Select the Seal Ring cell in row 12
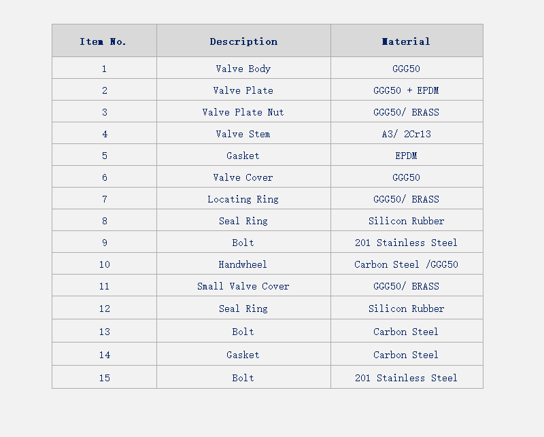This screenshot has height=437, width=544. pos(243,308)
